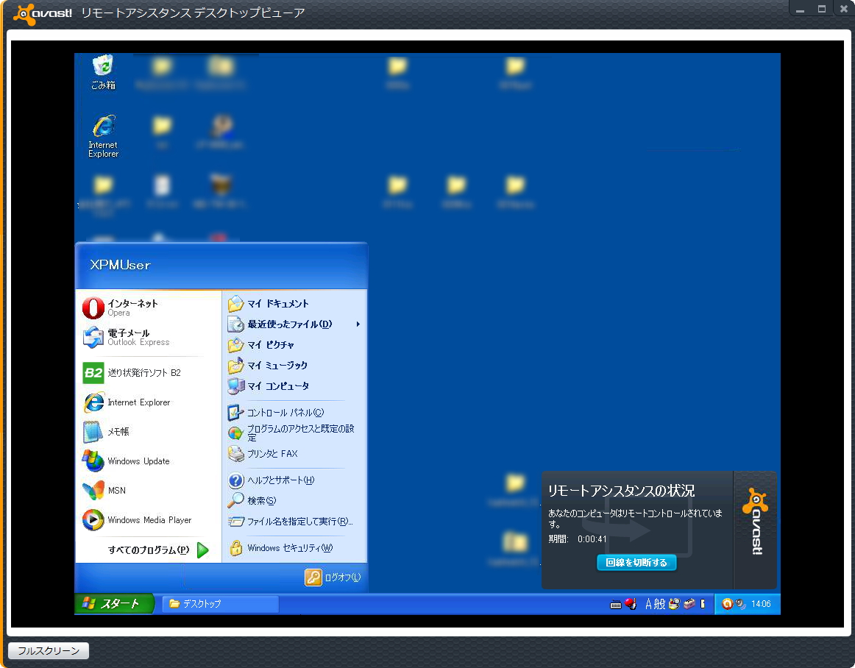The image size is (855, 668).
Task: Click the フルスクリーン button
Action: coord(49,650)
